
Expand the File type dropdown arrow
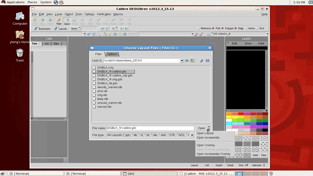[192, 135]
